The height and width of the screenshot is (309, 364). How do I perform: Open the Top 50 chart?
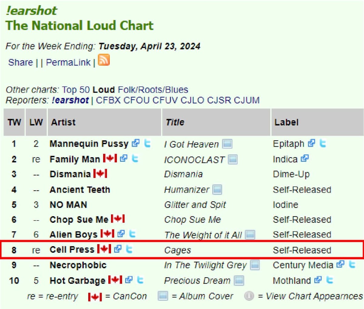pyautogui.click(x=76, y=90)
